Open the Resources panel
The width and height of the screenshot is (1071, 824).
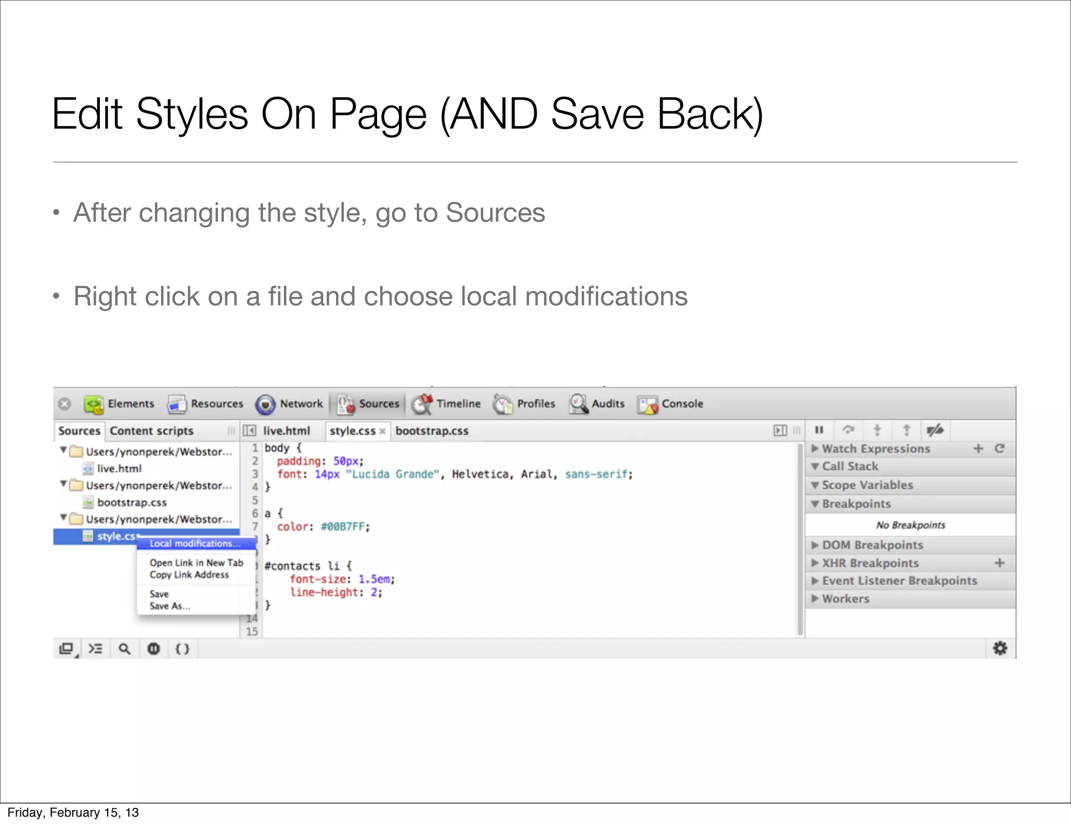tap(206, 404)
